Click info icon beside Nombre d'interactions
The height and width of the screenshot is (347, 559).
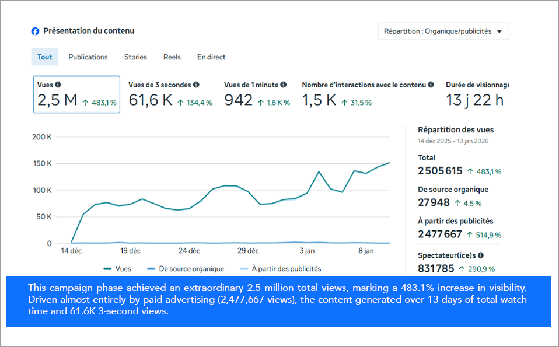click(431, 85)
